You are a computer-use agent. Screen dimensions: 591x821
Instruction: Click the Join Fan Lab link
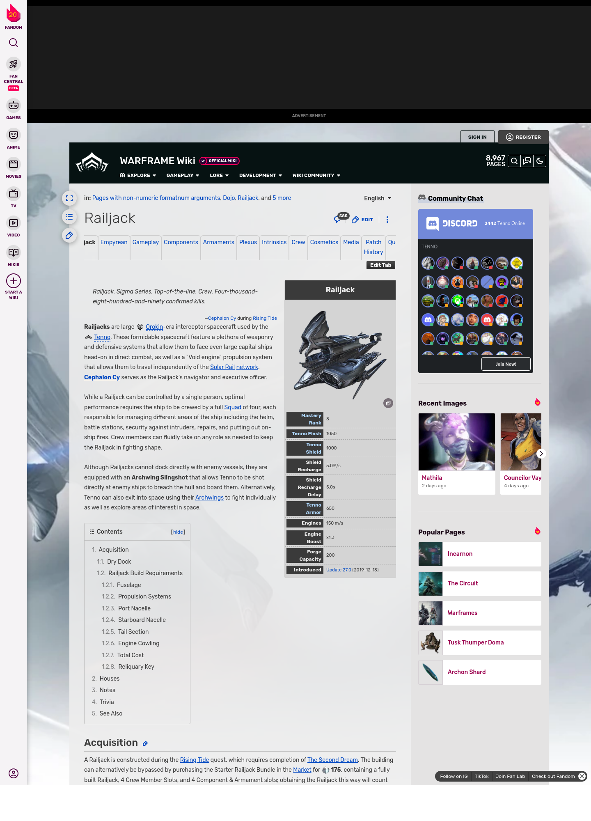click(x=510, y=776)
